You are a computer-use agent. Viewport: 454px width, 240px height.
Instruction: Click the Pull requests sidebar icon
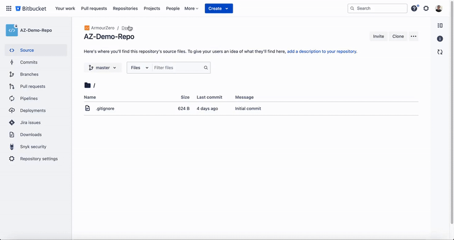coord(11,86)
